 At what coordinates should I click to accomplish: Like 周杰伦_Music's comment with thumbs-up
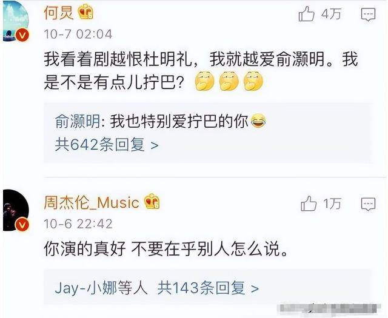click(309, 204)
